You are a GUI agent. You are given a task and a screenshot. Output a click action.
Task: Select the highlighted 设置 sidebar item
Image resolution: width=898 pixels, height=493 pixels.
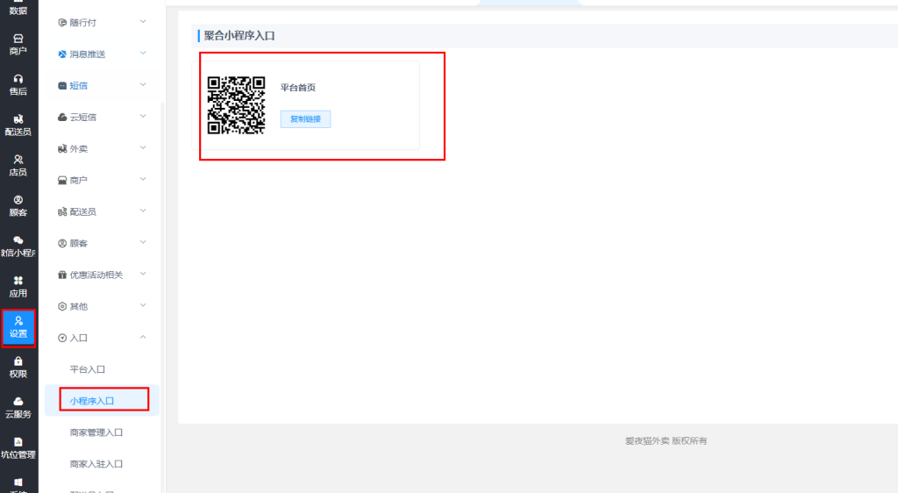point(18,327)
